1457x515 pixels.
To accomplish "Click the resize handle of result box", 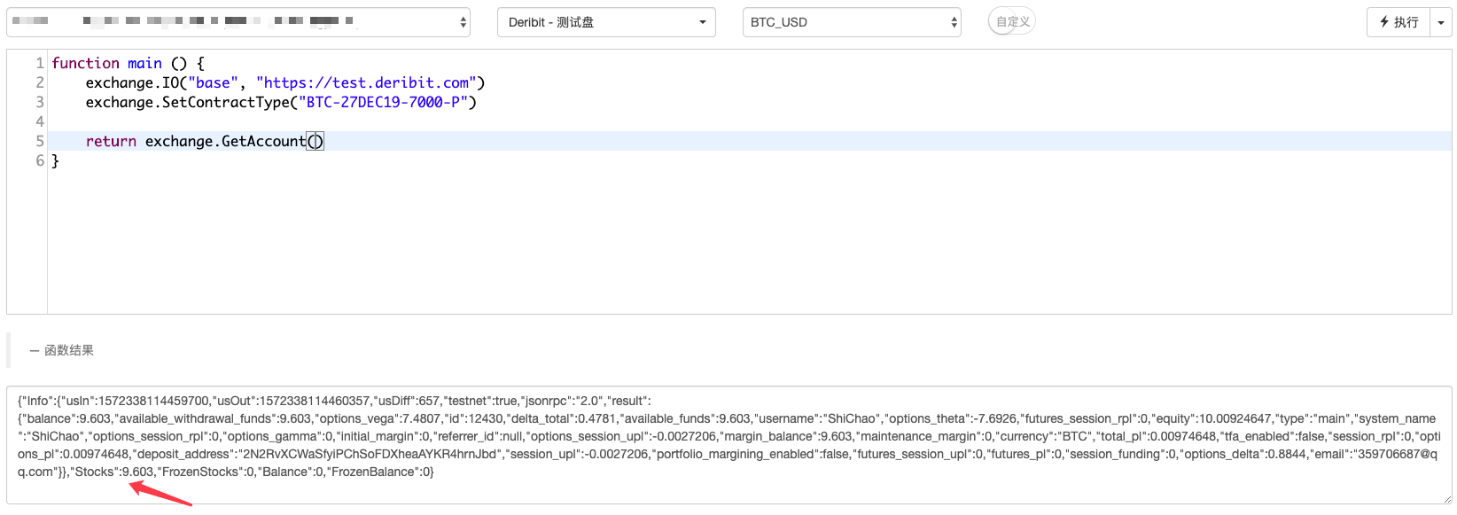I will pyautogui.click(x=1446, y=499).
